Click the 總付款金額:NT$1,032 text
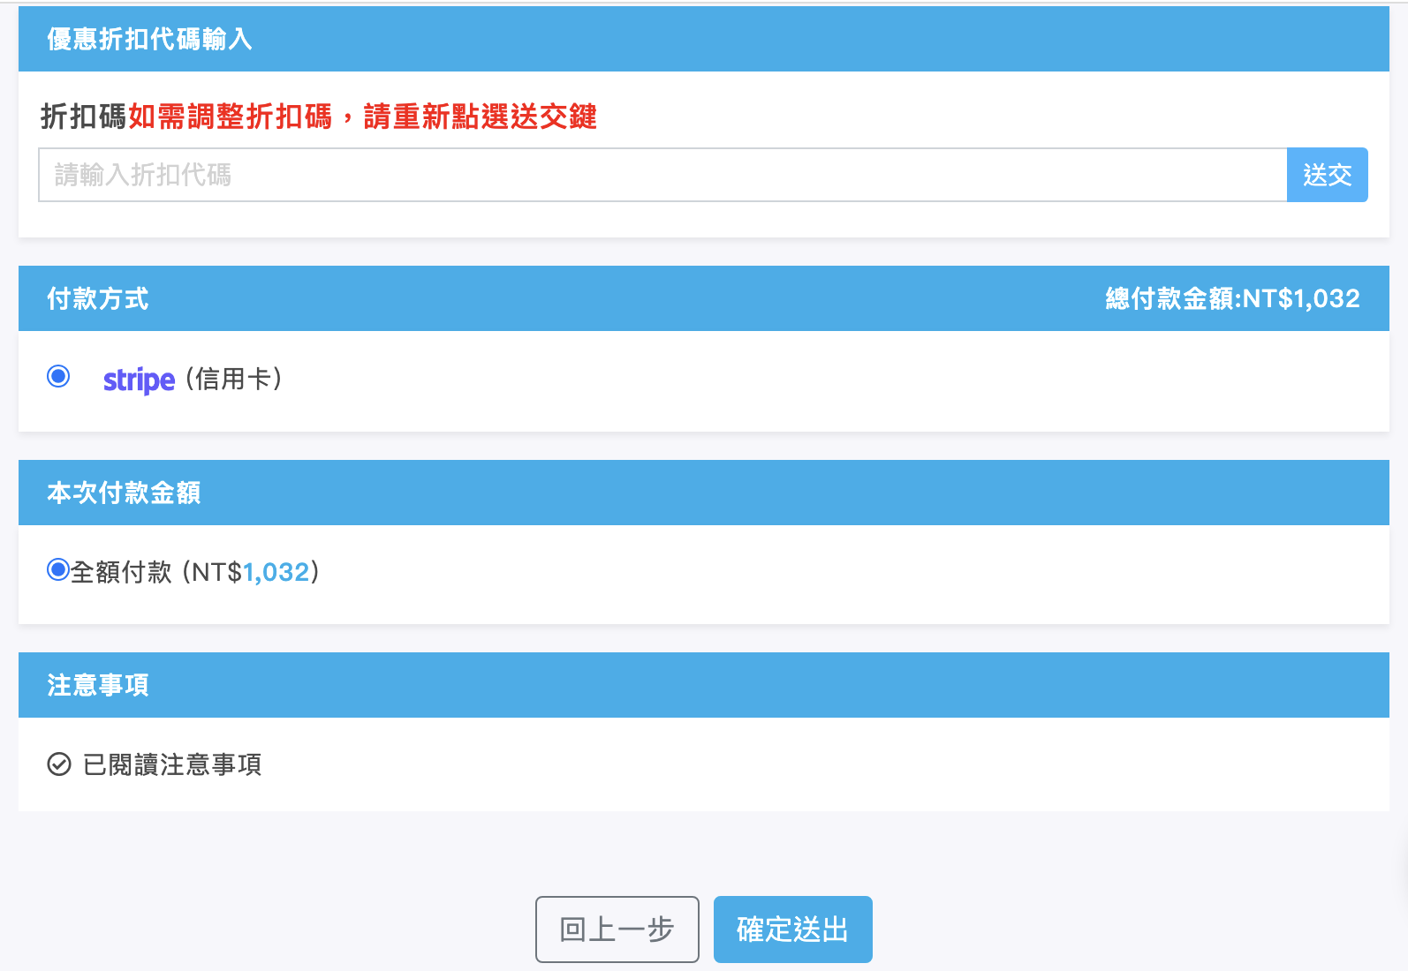This screenshot has height=971, width=1408. tap(1232, 298)
